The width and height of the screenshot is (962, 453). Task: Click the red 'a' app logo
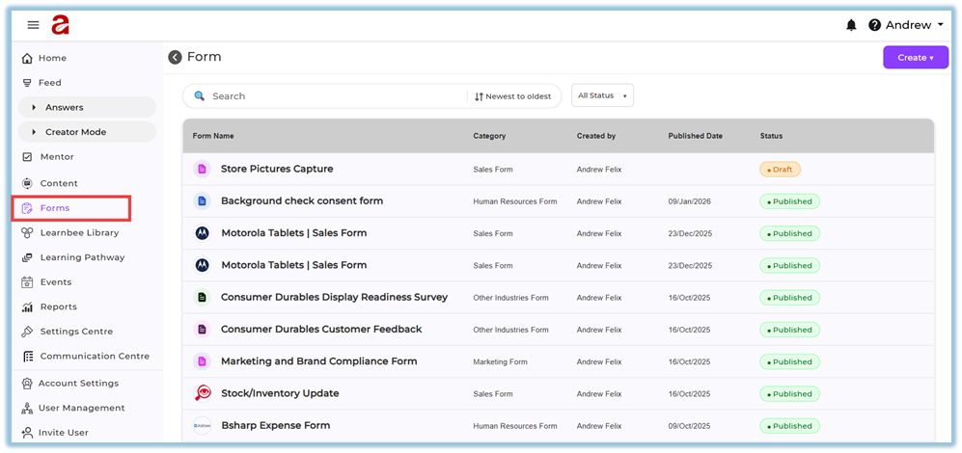pyautogui.click(x=62, y=25)
